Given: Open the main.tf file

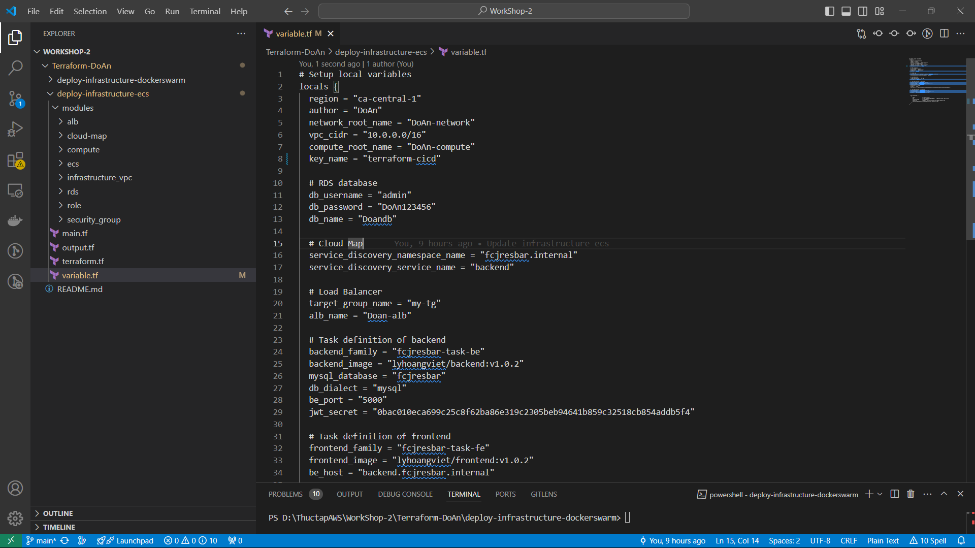Looking at the screenshot, I should 143,233.
